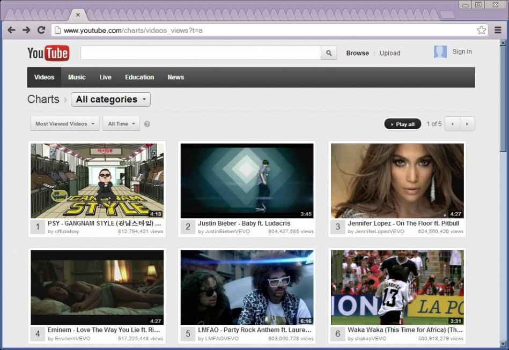Focus the YouTube search box
Viewport: 509px width, 350px height.
201,53
